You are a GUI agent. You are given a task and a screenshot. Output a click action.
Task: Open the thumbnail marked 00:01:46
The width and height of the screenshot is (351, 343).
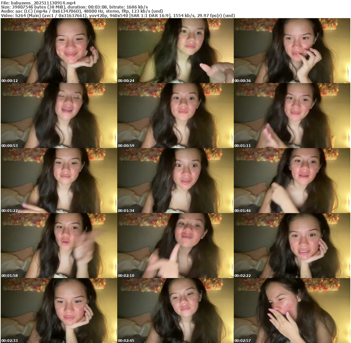point(292,181)
